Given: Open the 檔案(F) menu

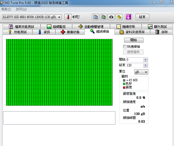Looking at the screenshot, I should [6, 9].
